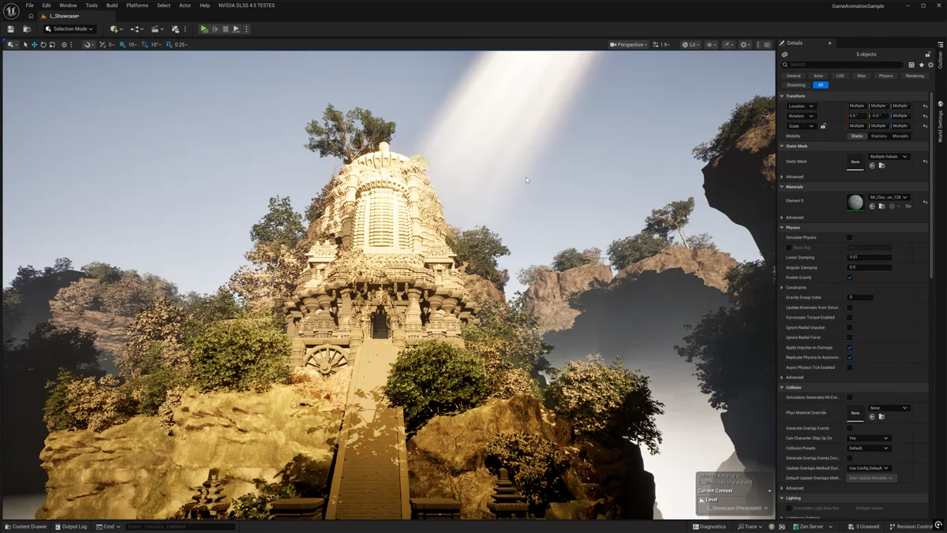Viewport: 947px width, 533px height.
Task: Click the Eject from player button
Action: point(235,29)
